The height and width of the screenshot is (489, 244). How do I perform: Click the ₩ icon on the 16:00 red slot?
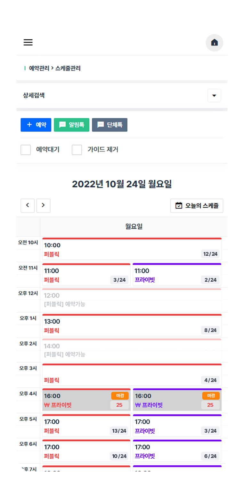pyautogui.click(x=45, y=405)
